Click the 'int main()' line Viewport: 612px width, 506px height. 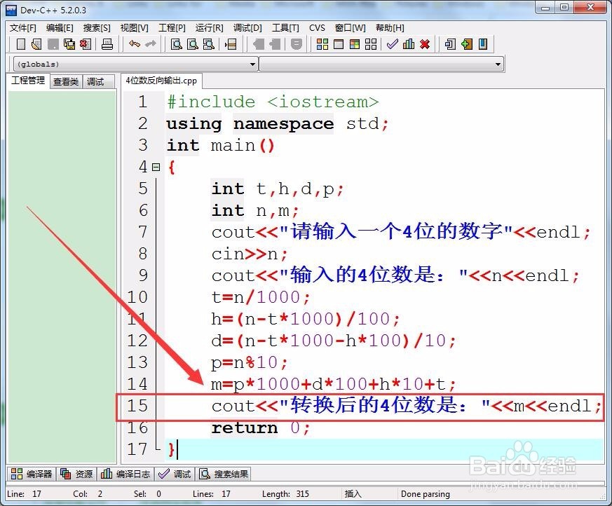pos(221,146)
